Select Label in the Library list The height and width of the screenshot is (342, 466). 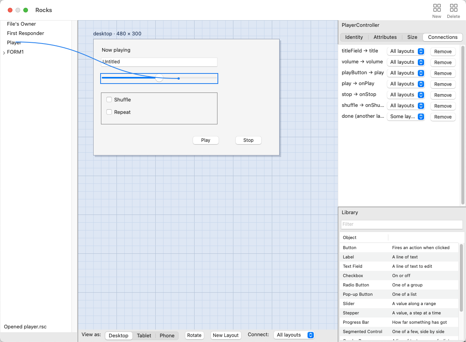click(x=399, y=257)
